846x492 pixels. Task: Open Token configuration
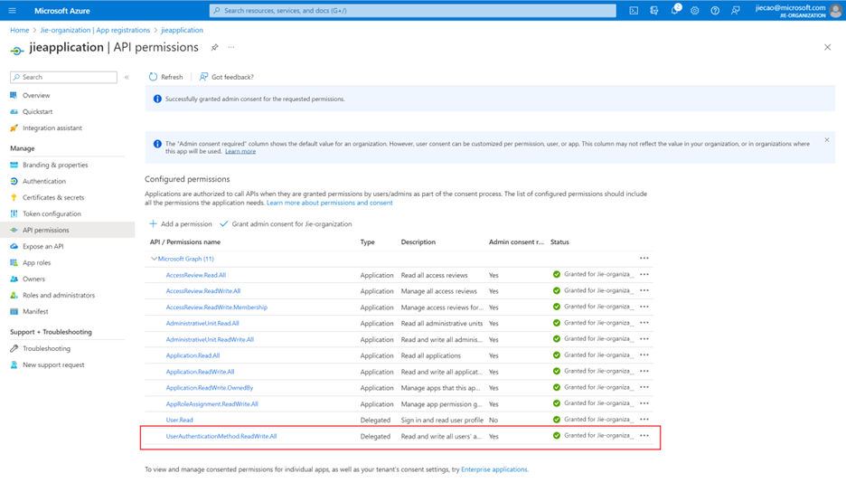coord(52,213)
